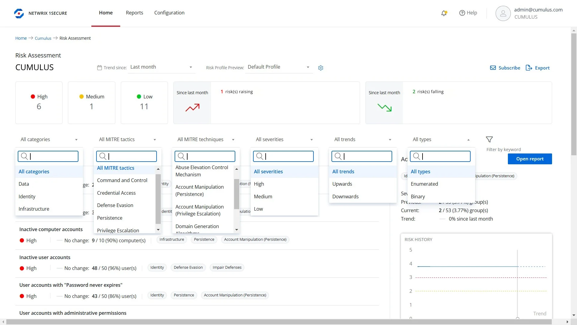Click search icon in MITRE techniques dropdown
Image resolution: width=577 pixels, height=325 pixels.
[x=181, y=156]
